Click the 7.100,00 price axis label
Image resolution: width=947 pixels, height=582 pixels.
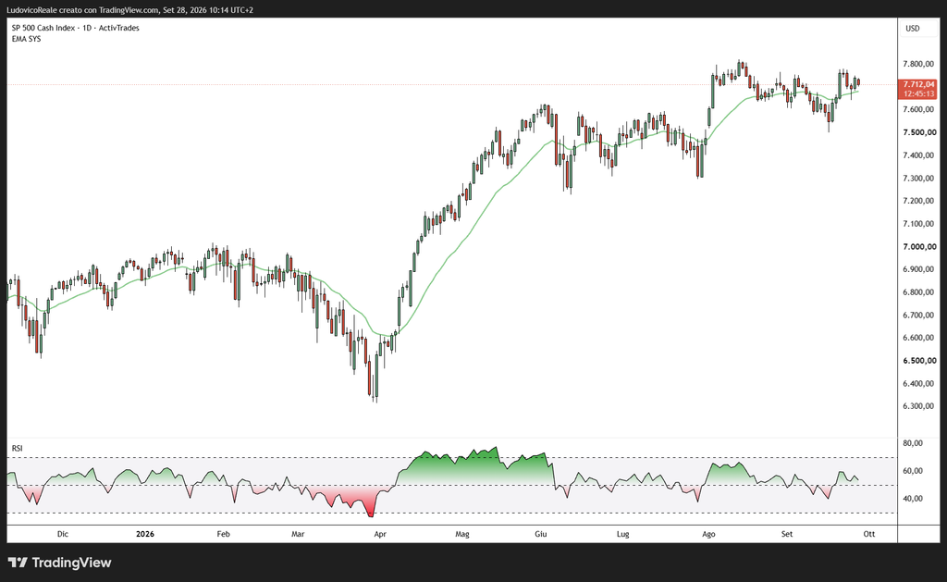coord(919,224)
